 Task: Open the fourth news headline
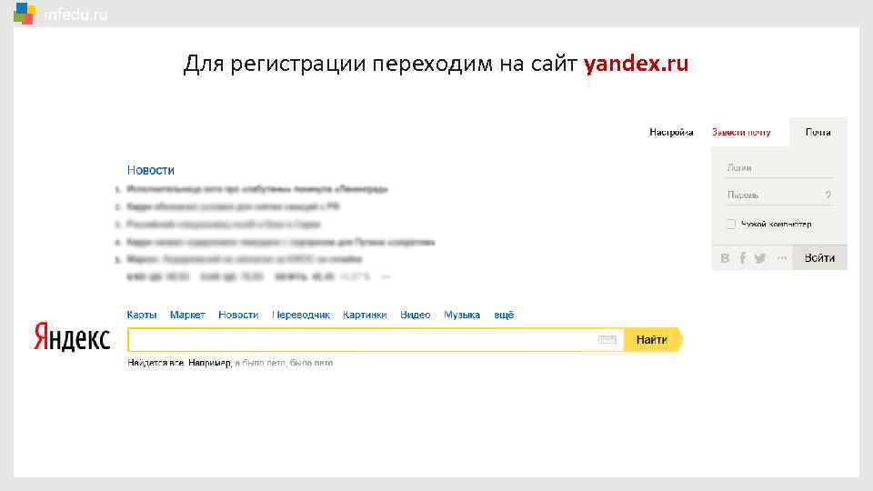[x=281, y=242]
